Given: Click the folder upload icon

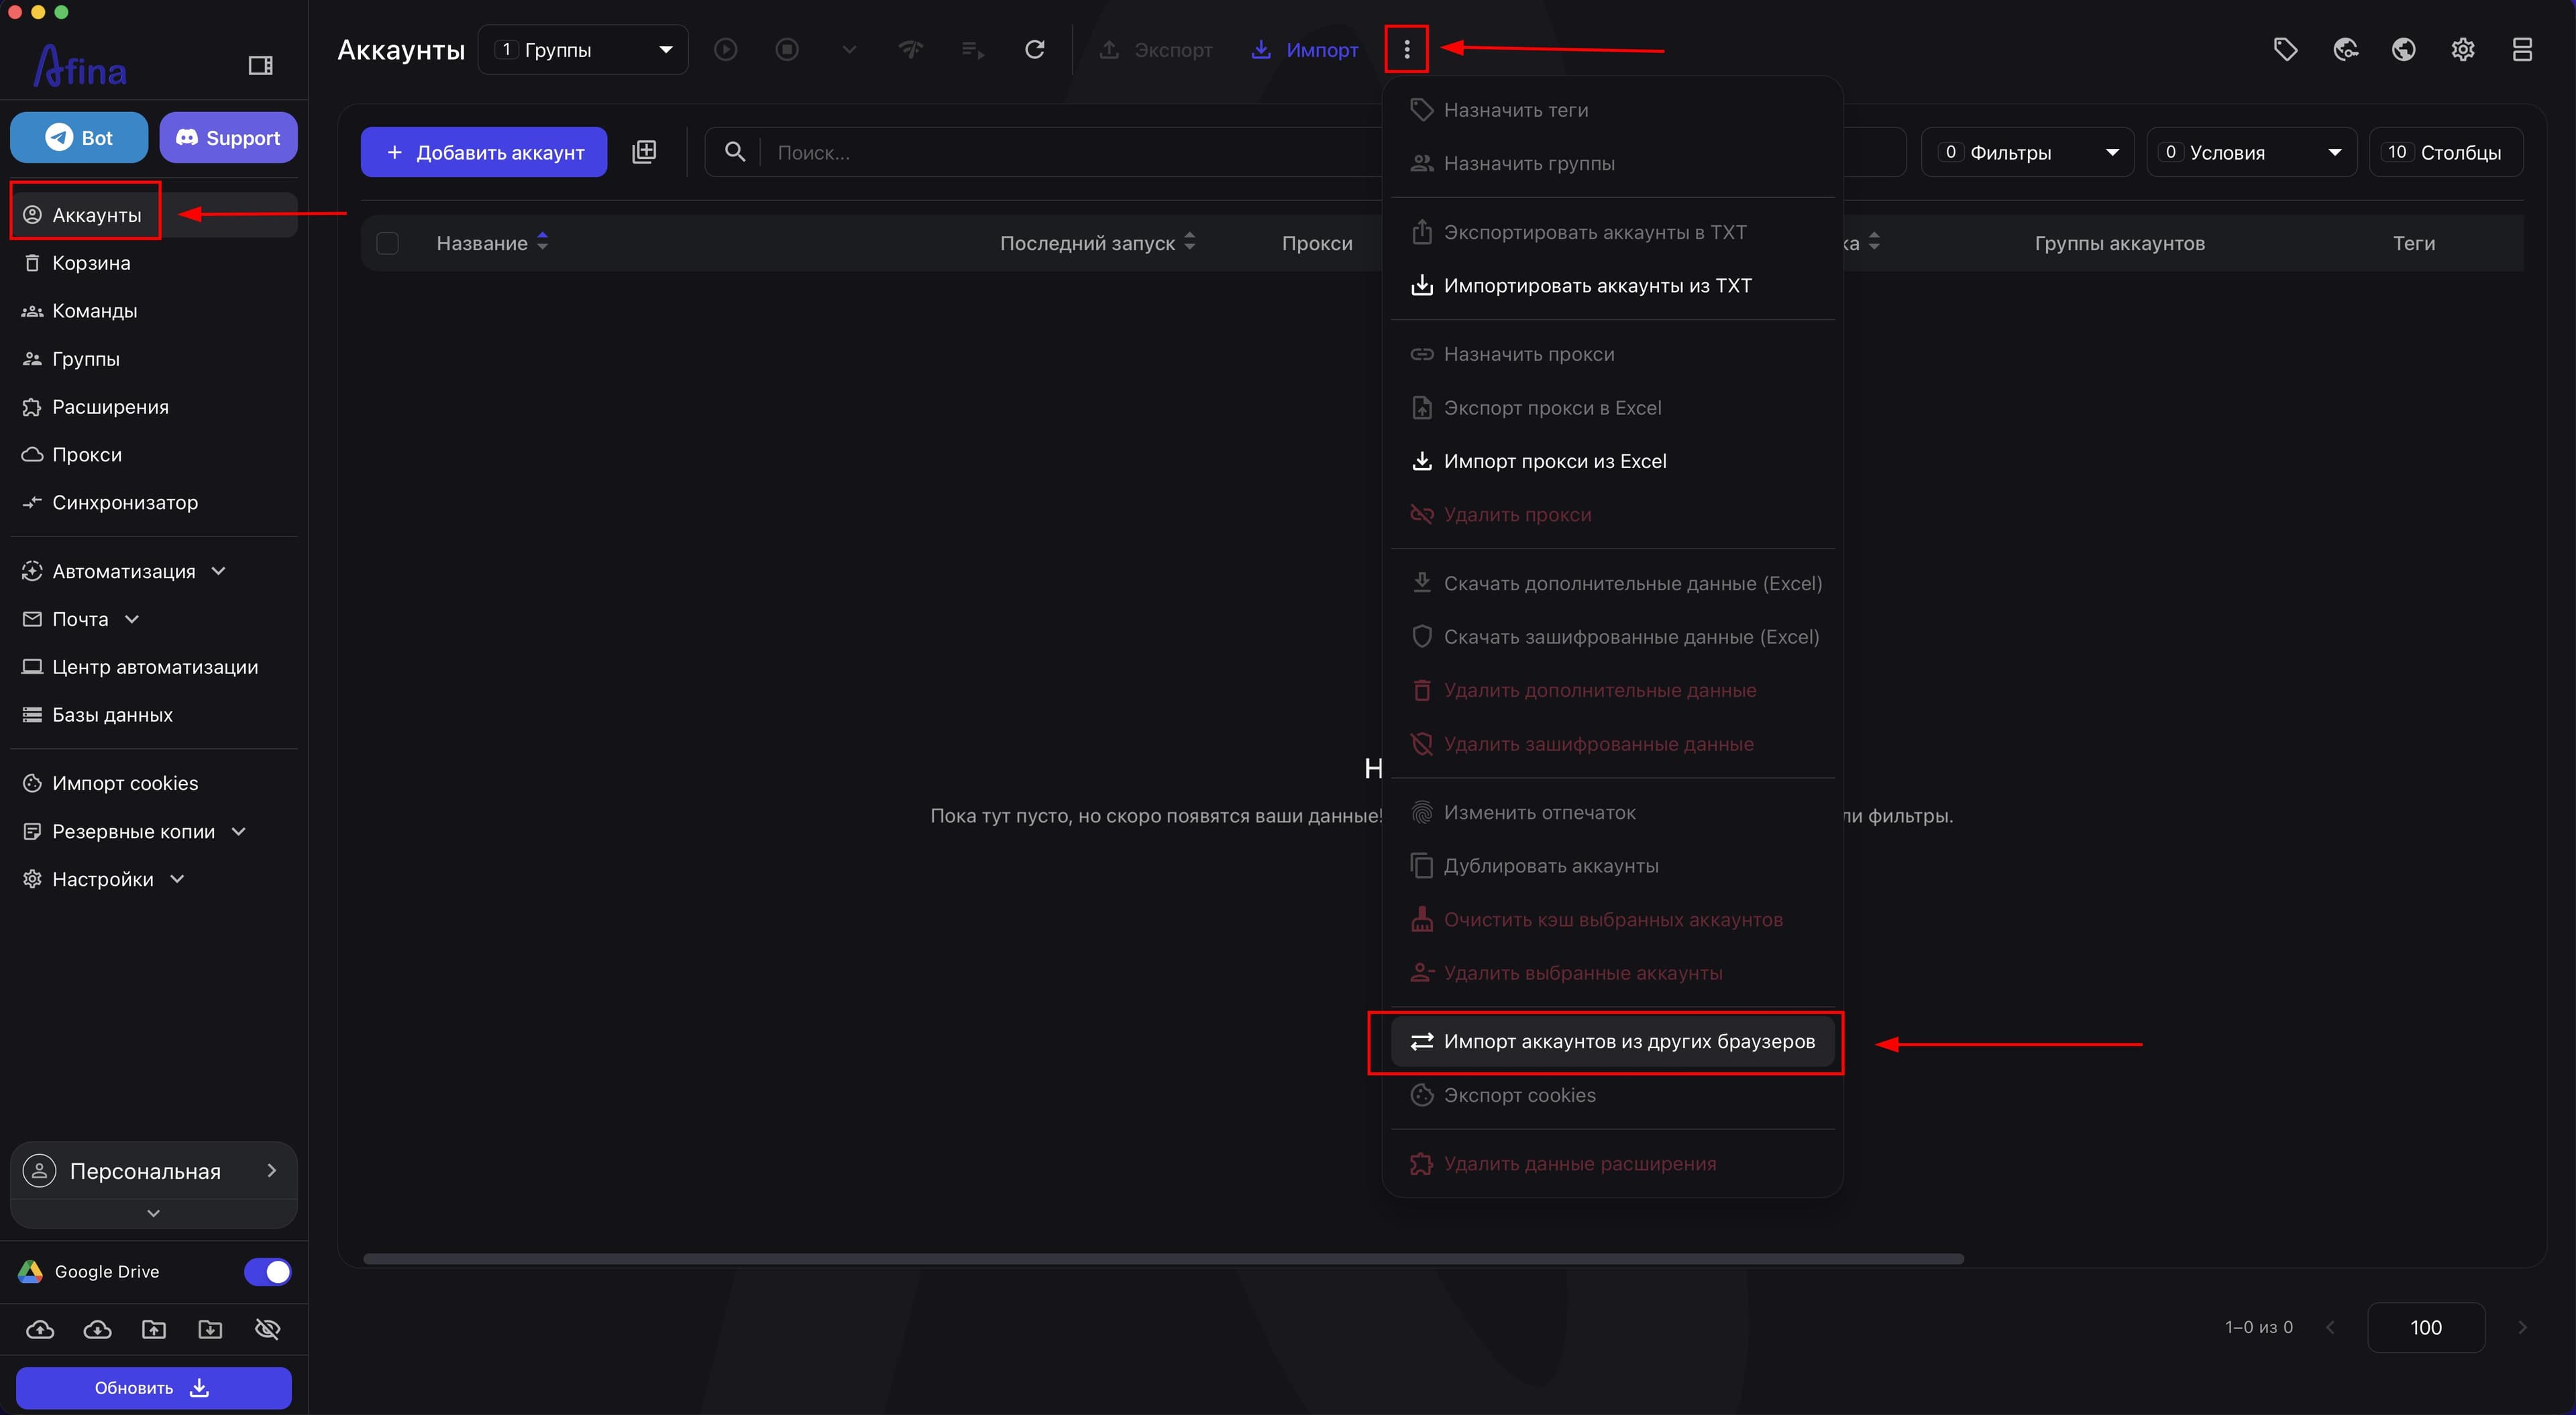Looking at the screenshot, I should click(x=153, y=1329).
